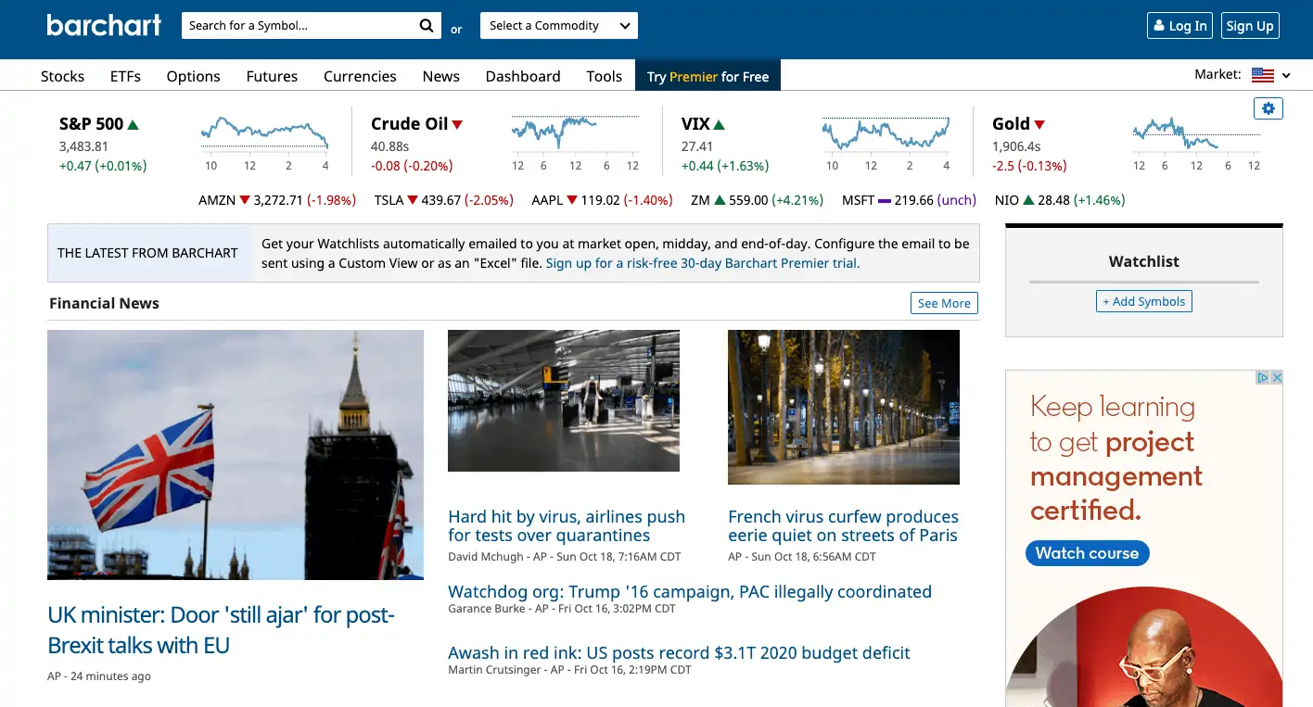Click the S&P 500 index name
Screen dimensions: 1313x707
91,124
